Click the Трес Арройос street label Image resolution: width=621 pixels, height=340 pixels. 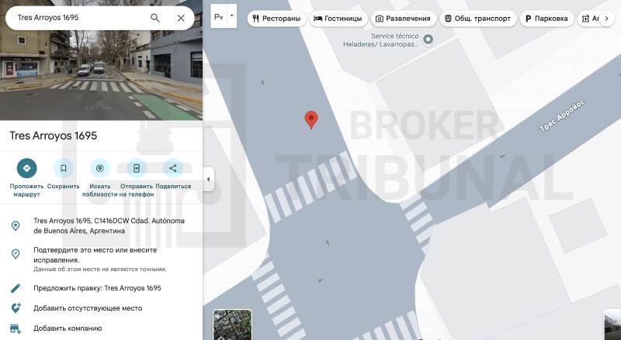click(x=562, y=115)
